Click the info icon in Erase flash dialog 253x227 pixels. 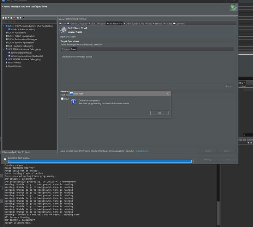tap(74, 102)
